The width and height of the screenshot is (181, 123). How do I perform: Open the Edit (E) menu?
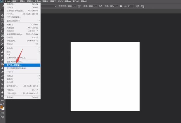(x=15, y=1)
